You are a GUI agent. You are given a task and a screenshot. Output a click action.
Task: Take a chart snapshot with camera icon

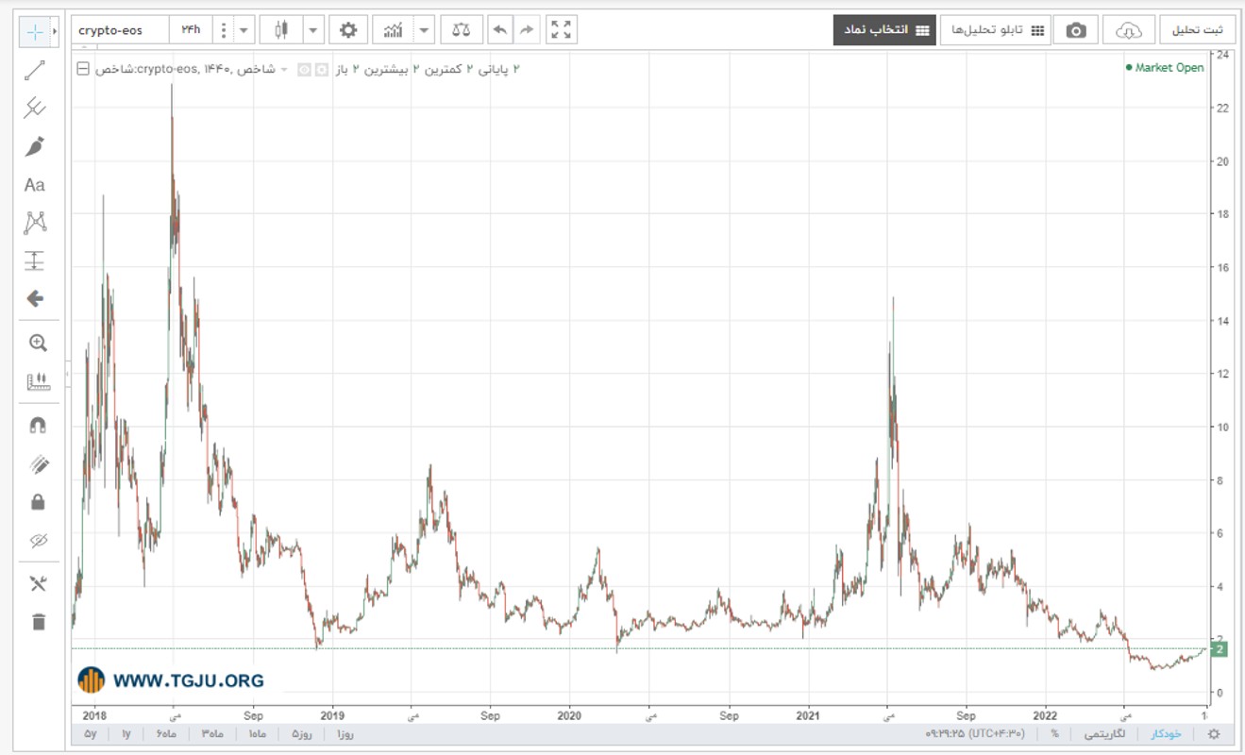coord(1076,30)
